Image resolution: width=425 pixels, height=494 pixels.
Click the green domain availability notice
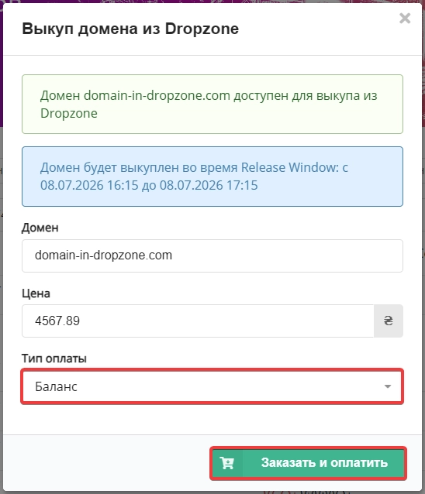point(212,104)
